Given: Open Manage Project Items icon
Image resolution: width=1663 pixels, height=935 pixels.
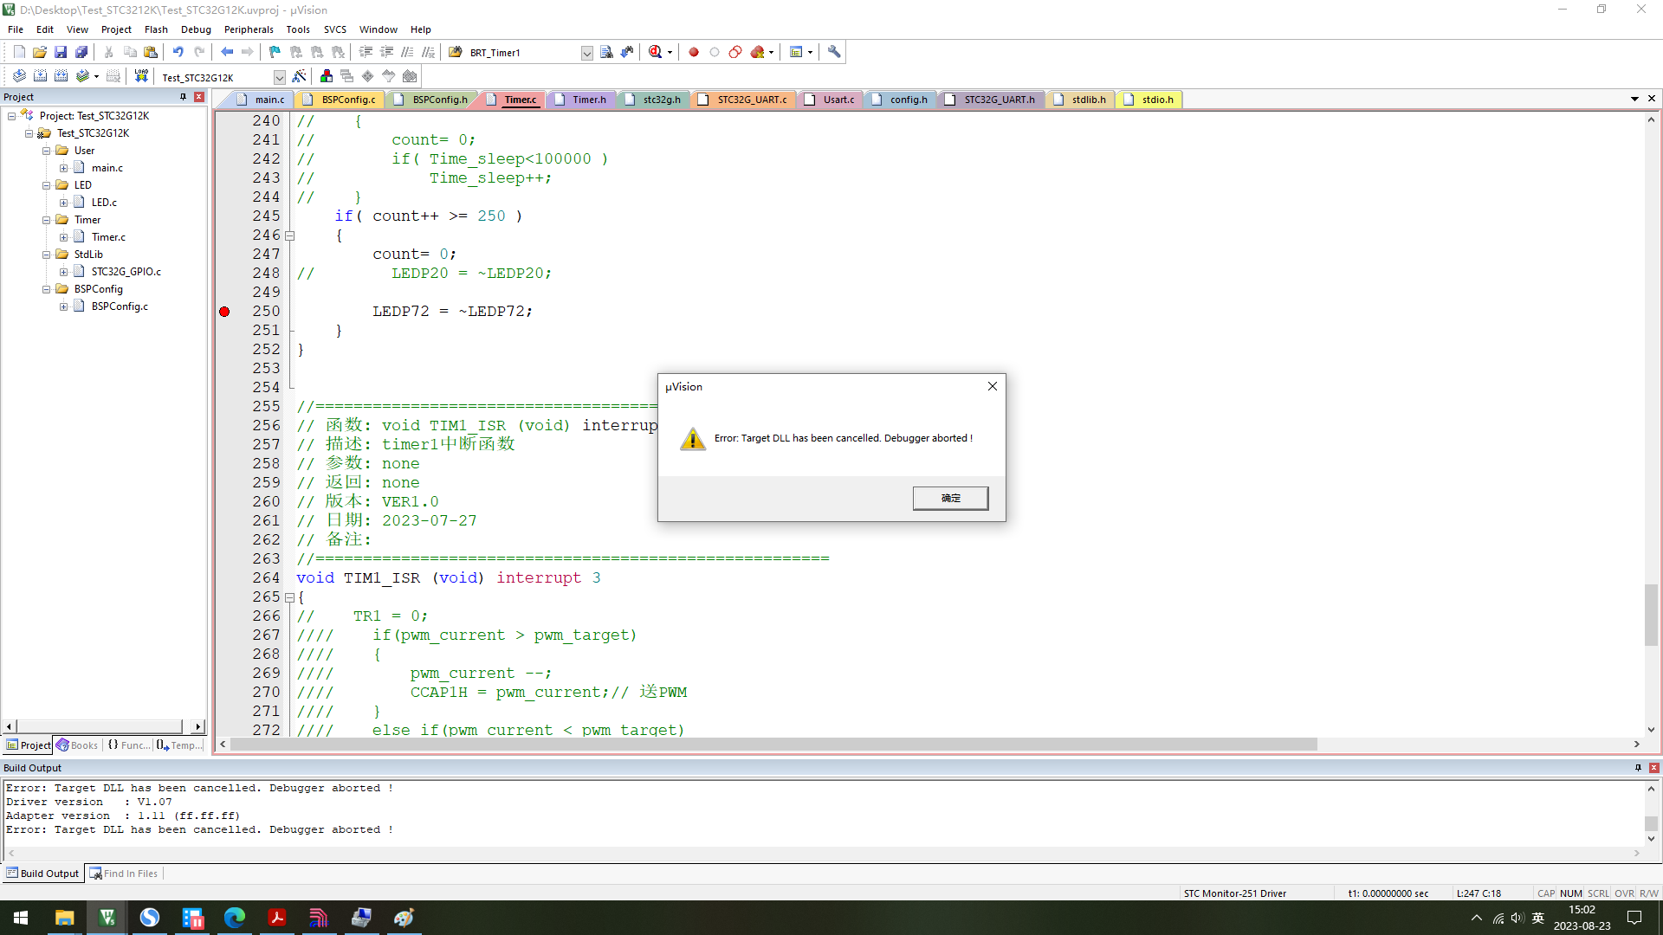Looking at the screenshot, I should [327, 76].
